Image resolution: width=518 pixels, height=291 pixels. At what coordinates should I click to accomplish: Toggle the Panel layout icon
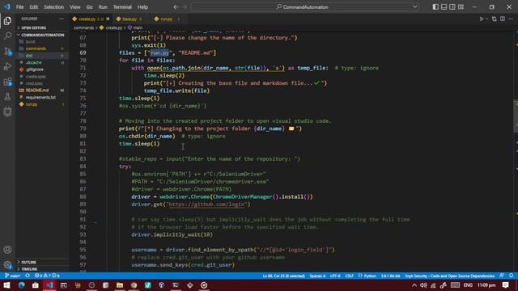[x=444, y=7]
